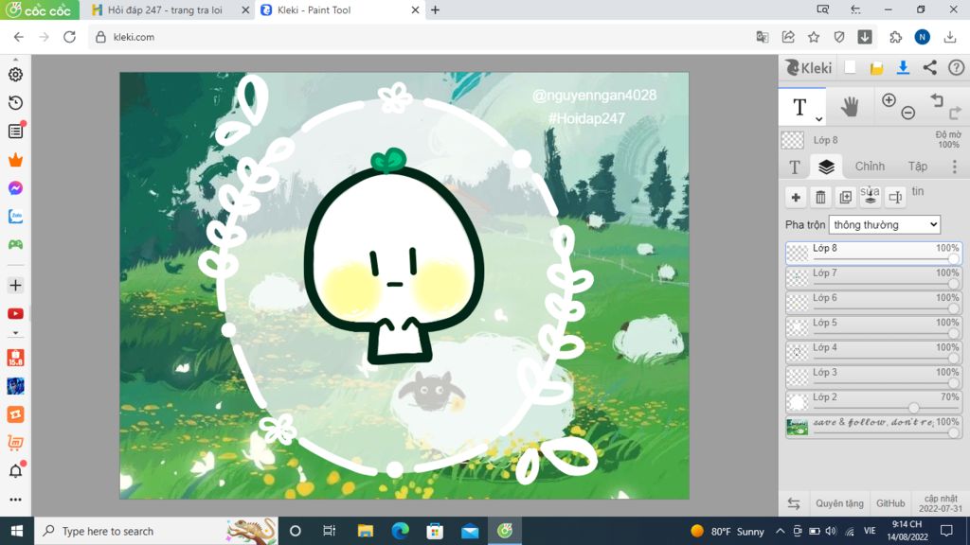The width and height of the screenshot is (970, 545).
Task: Open File Explorer from the taskbar
Action: (365, 531)
